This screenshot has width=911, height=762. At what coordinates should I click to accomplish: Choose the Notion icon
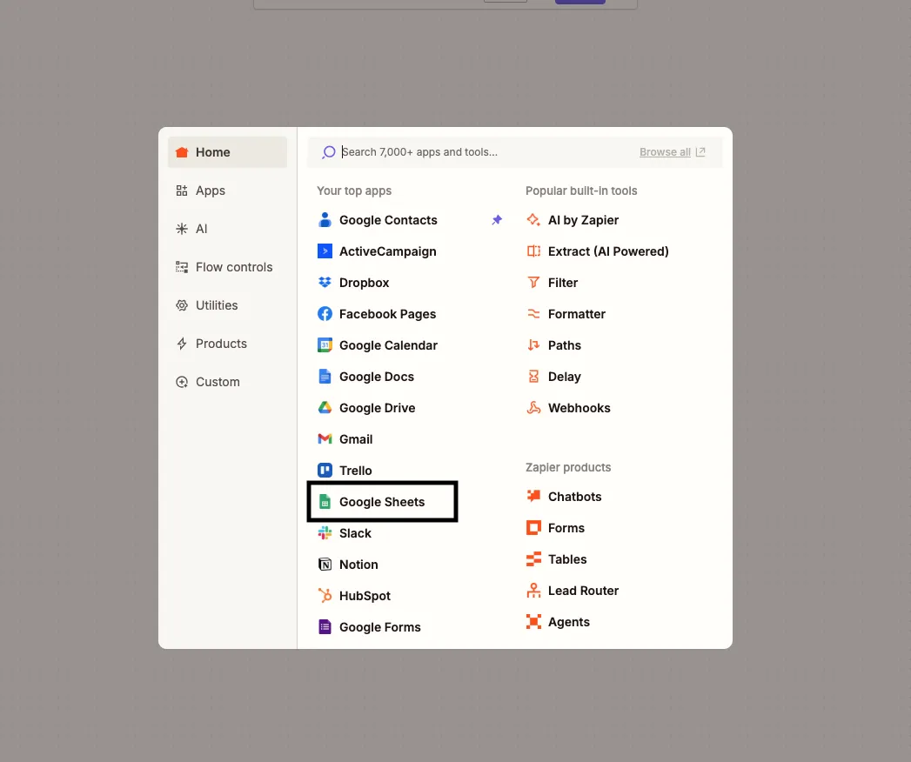tap(325, 565)
